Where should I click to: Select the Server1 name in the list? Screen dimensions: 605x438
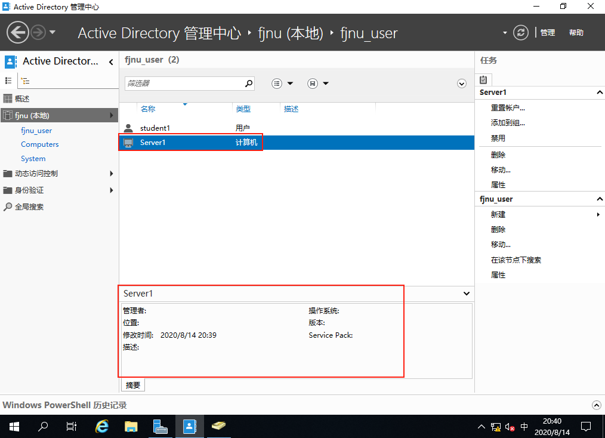tap(153, 143)
